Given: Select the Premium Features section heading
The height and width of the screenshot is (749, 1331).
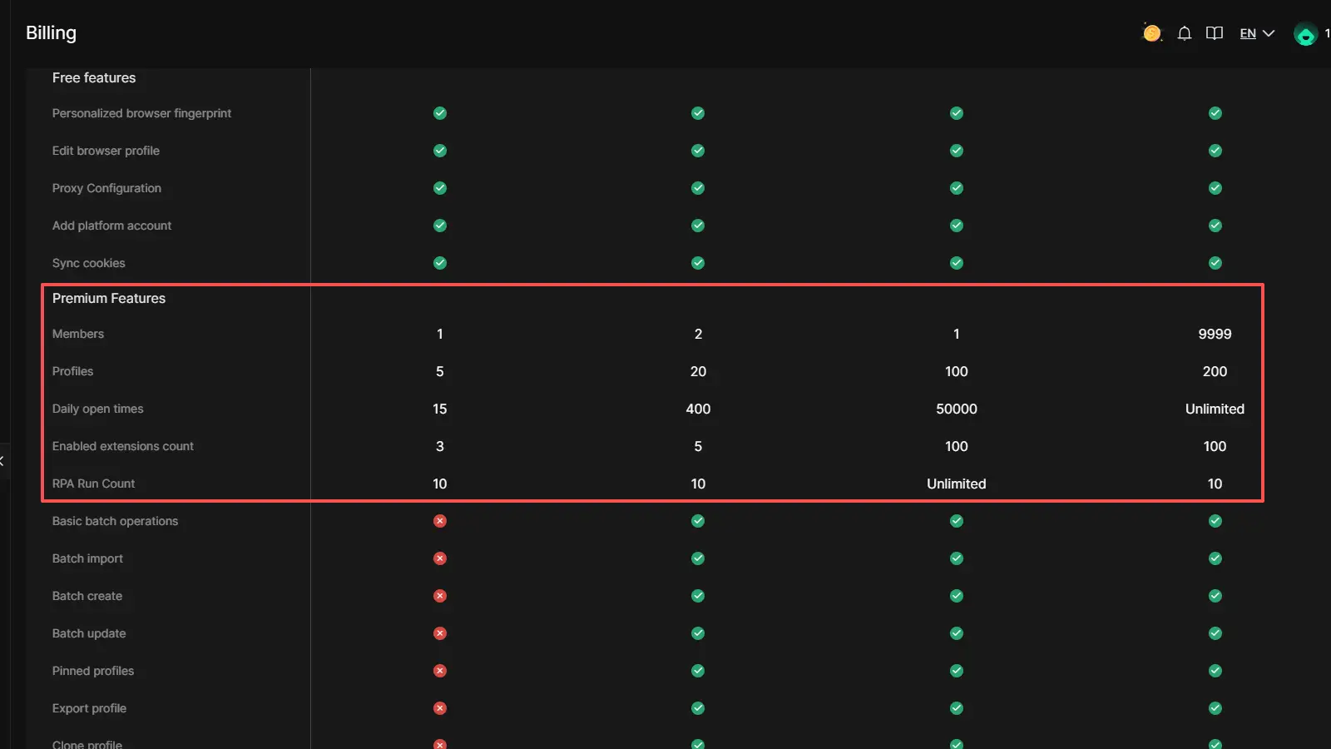Looking at the screenshot, I should click(x=109, y=298).
